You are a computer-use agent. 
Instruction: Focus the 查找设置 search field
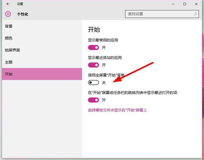pos(162,14)
